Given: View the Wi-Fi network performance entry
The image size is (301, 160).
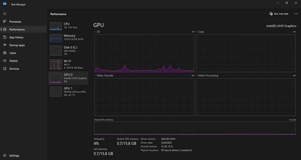Looking at the screenshot, I should point(68,64).
